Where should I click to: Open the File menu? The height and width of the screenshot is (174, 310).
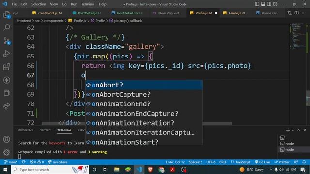14,4
